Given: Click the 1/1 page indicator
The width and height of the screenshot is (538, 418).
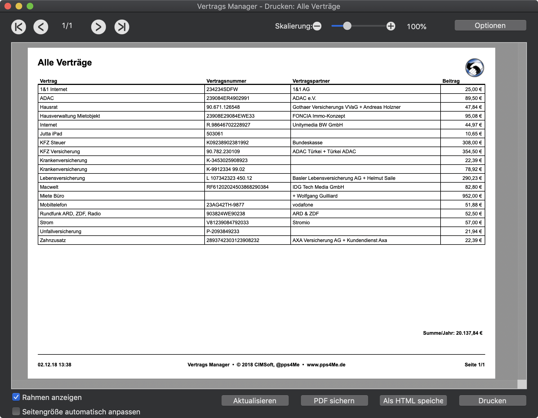Looking at the screenshot, I should click(67, 26).
